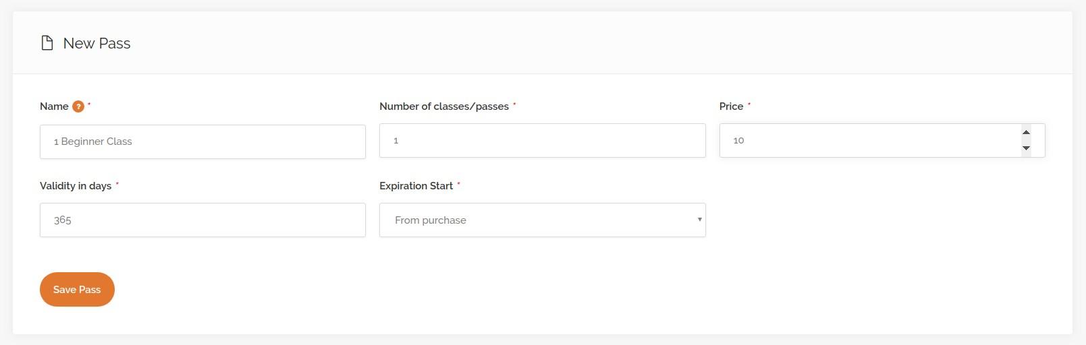Click the Expiration Start dropdown caret
Viewport: 1086px width, 345px height.
[x=699, y=220]
